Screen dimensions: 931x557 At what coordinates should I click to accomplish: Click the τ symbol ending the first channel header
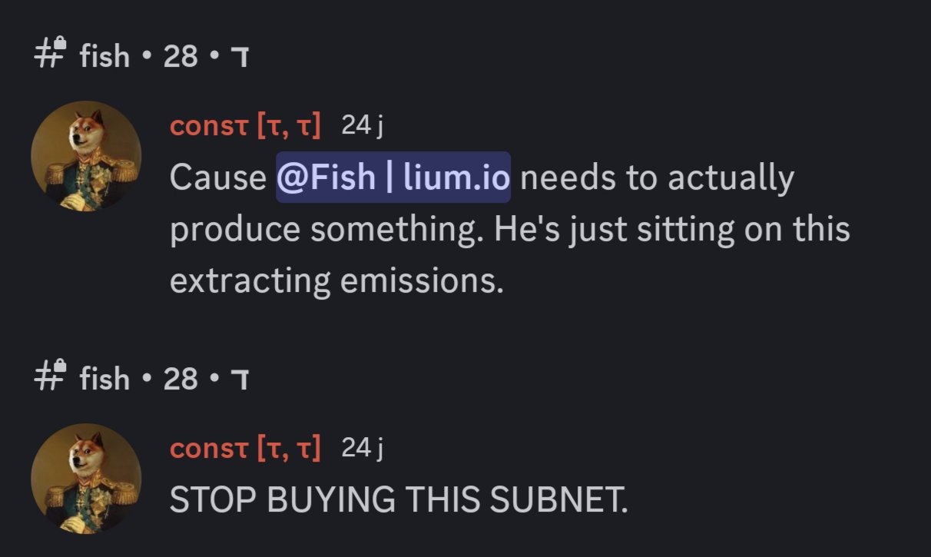point(239,57)
